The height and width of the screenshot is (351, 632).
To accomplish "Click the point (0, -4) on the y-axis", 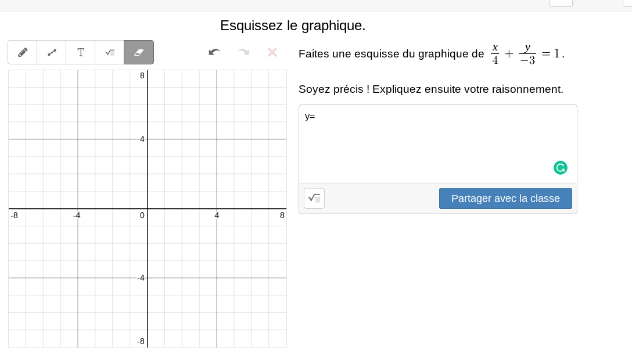I will tap(148, 278).
